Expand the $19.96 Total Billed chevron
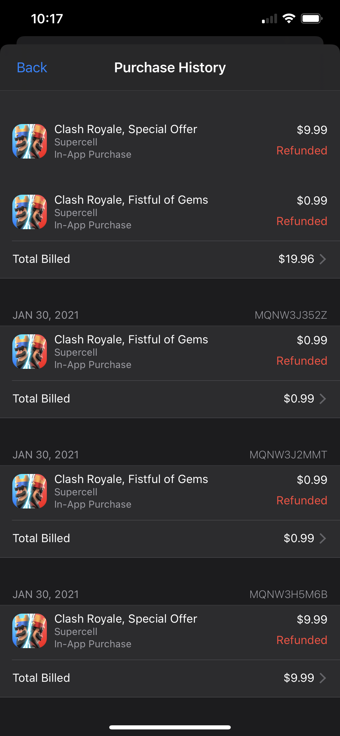340x736 pixels. (322, 259)
